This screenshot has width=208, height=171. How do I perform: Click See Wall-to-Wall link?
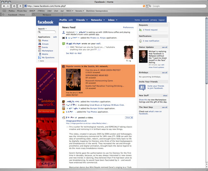(x=74, y=53)
